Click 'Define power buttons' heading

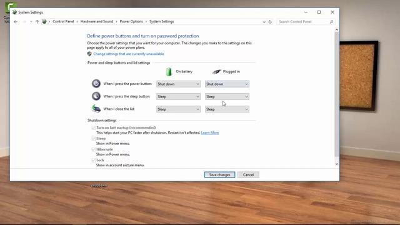(x=143, y=36)
